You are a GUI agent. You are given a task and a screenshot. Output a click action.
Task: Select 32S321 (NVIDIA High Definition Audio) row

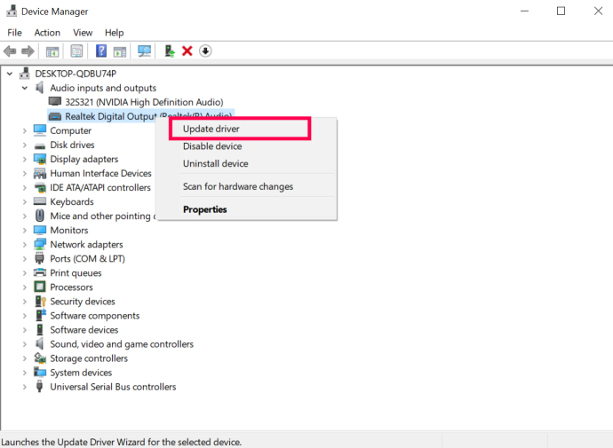pyautogui.click(x=144, y=102)
